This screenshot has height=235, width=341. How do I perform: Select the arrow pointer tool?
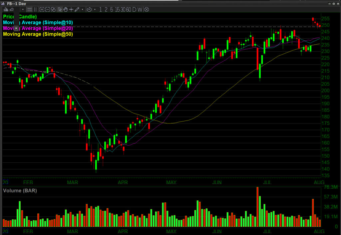pos(60,9)
